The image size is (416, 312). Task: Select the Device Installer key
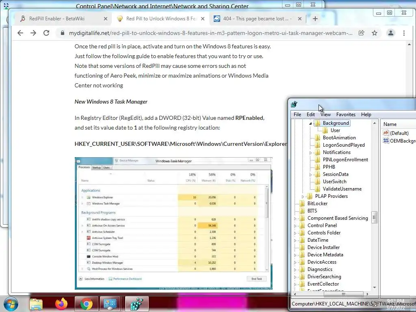click(323, 247)
